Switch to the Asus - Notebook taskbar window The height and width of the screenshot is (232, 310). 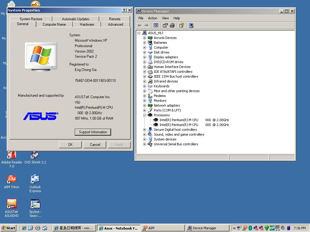tap(119, 228)
